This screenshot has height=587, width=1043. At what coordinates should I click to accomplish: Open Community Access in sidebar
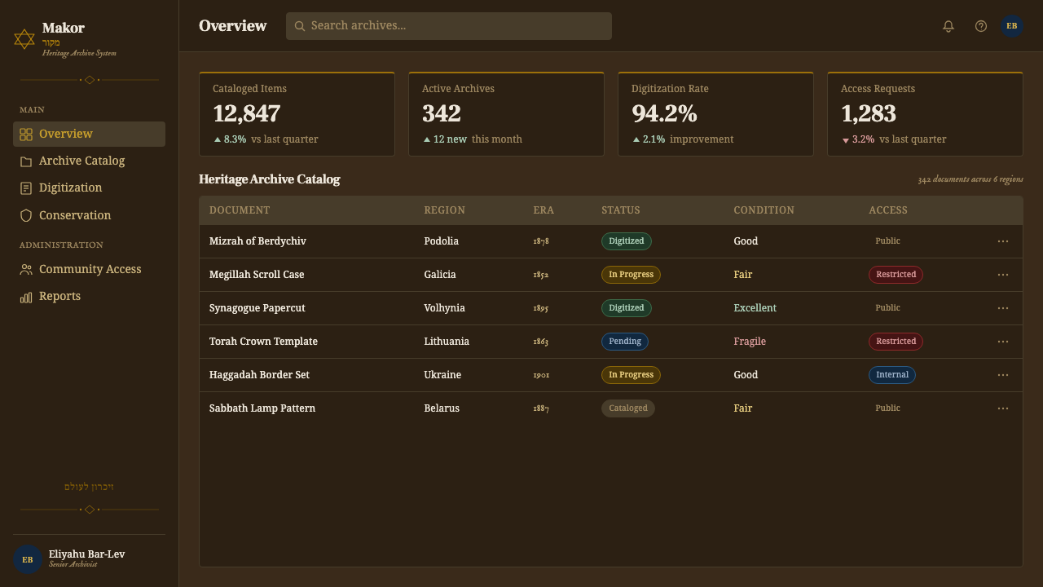[x=89, y=269]
